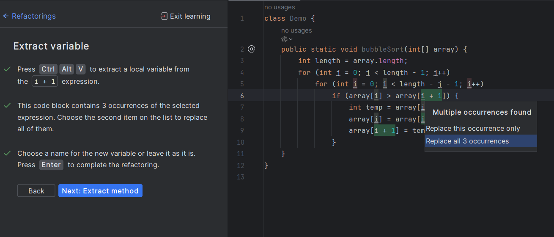This screenshot has height=237, width=554.
Task: Click the j++ increment on line 4
Action: [440, 72]
